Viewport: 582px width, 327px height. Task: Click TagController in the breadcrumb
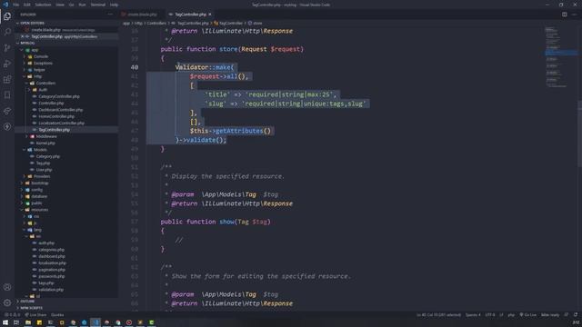pos(230,23)
